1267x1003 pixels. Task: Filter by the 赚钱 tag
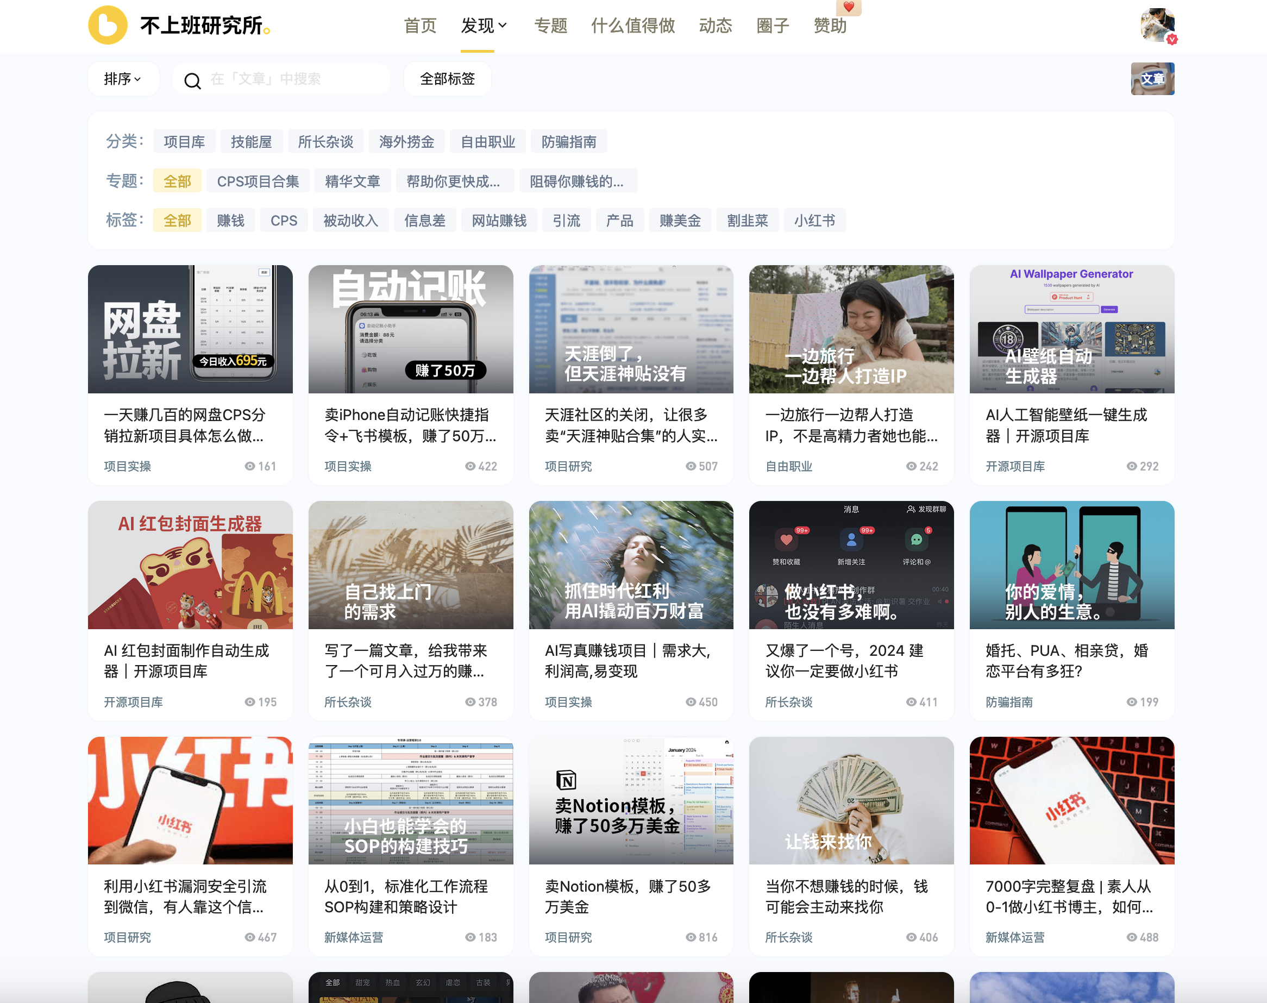click(231, 220)
